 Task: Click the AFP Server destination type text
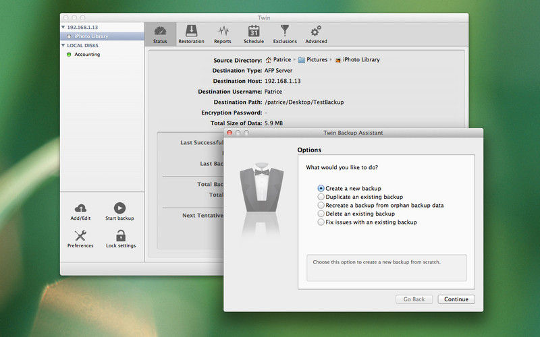tap(278, 71)
